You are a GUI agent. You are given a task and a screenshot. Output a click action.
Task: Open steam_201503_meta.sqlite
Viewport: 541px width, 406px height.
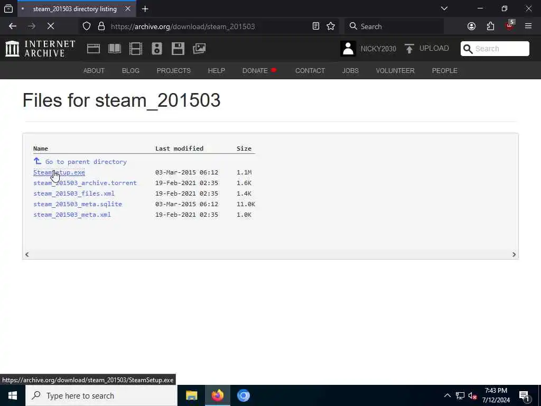coord(78,204)
